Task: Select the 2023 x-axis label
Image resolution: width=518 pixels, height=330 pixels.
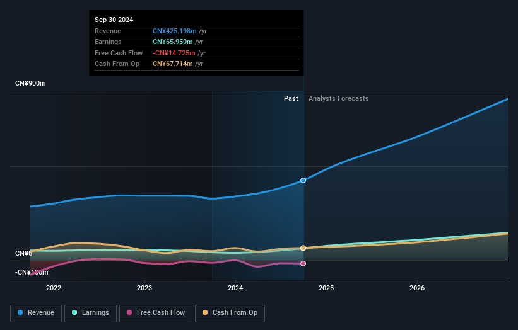Action: pyautogui.click(x=144, y=288)
